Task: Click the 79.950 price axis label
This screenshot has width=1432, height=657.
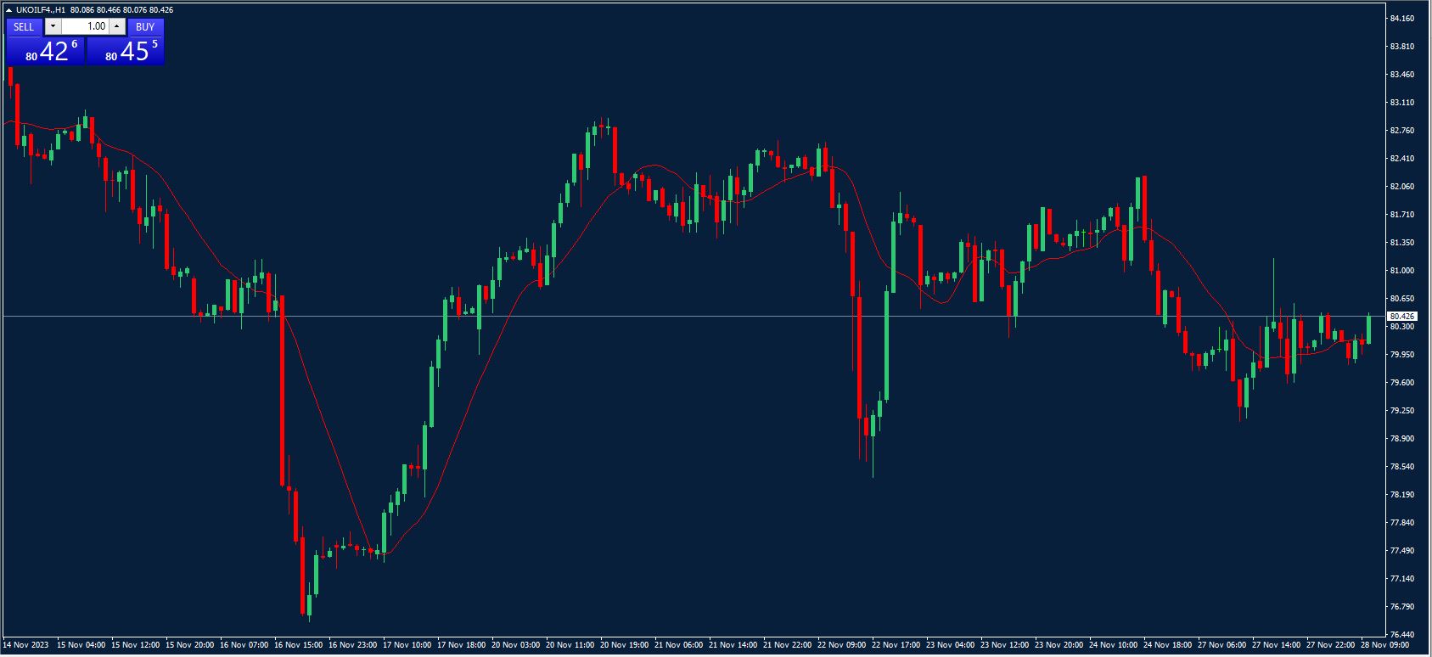Action: 1402,355
